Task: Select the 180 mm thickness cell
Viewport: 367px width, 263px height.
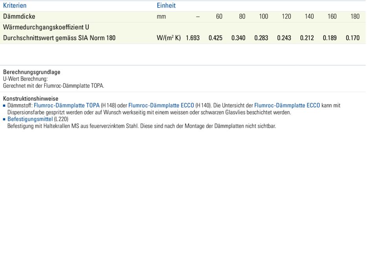Action: tap(355, 16)
